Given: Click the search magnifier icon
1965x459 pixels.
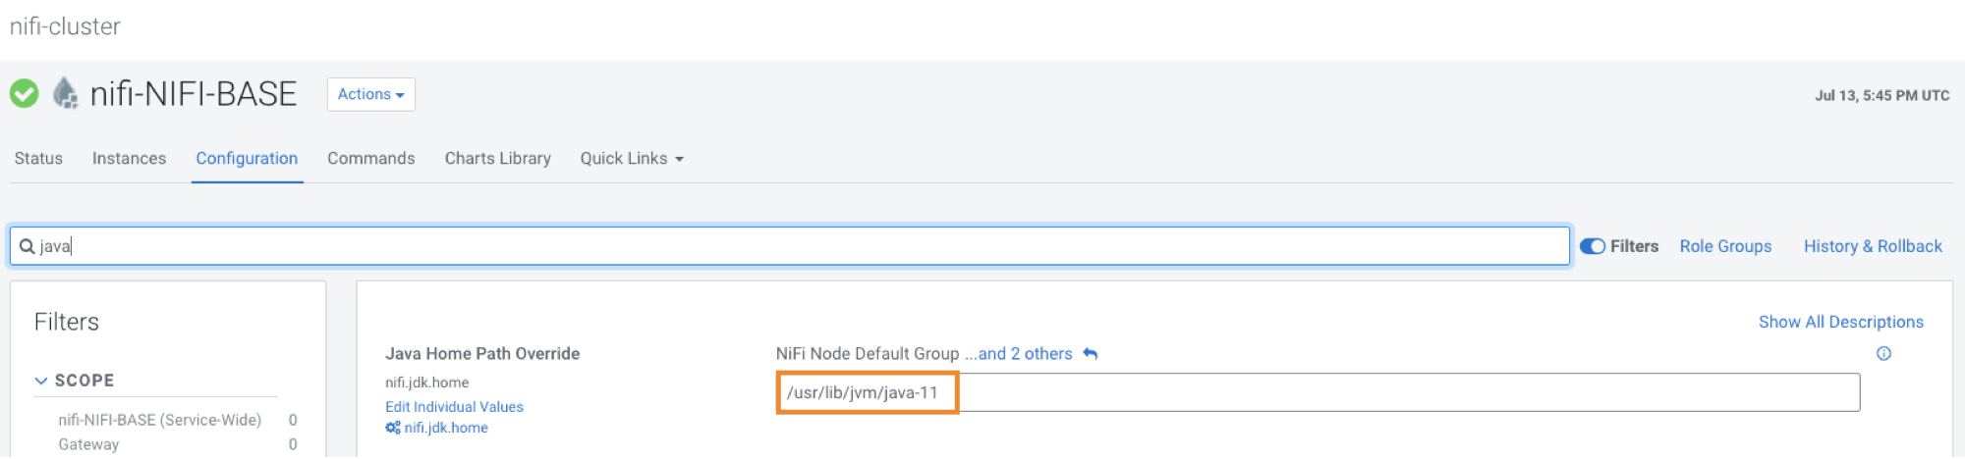Looking at the screenshot, I should click(x=27, y=246).
